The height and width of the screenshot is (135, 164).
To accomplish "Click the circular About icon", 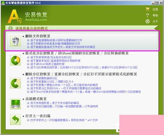I will coord(148,21).
